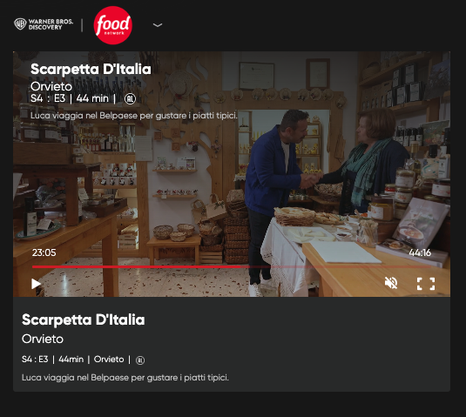Click the Orvieto episode subtitle in the overlay
The width and height of the screenshot is (466, 417).
tap(51, 86)
